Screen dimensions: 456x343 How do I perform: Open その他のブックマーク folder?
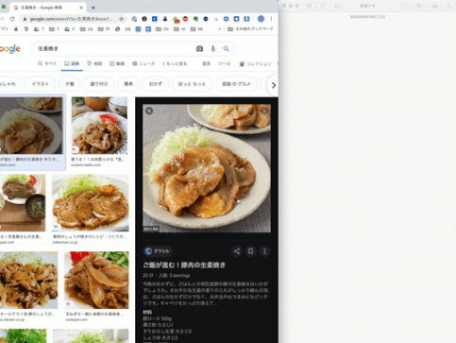(x=250, y=29)
